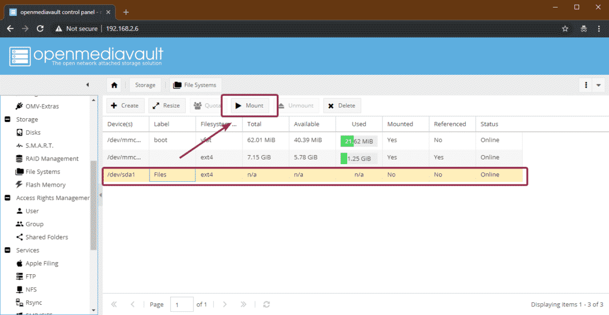Image resolution: width=609 pixels, height=315 pixels.
Task: Open the Flash Memory plugin page
Action: [x=41, y=185]
